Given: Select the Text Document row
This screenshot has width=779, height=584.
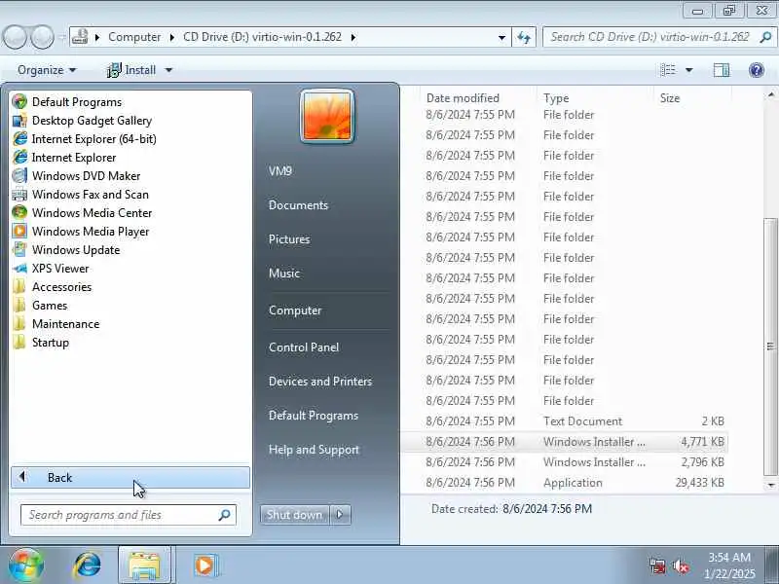Looking at the screenshot, I should click(x=566, y=421).
